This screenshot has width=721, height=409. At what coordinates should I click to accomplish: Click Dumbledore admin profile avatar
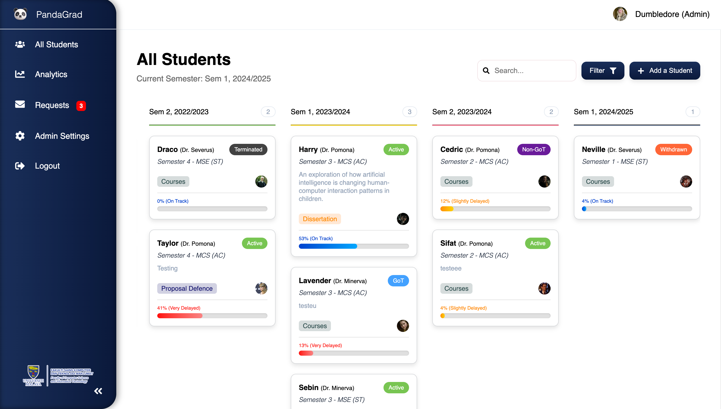pyautogui.click(x=620, y=14)
